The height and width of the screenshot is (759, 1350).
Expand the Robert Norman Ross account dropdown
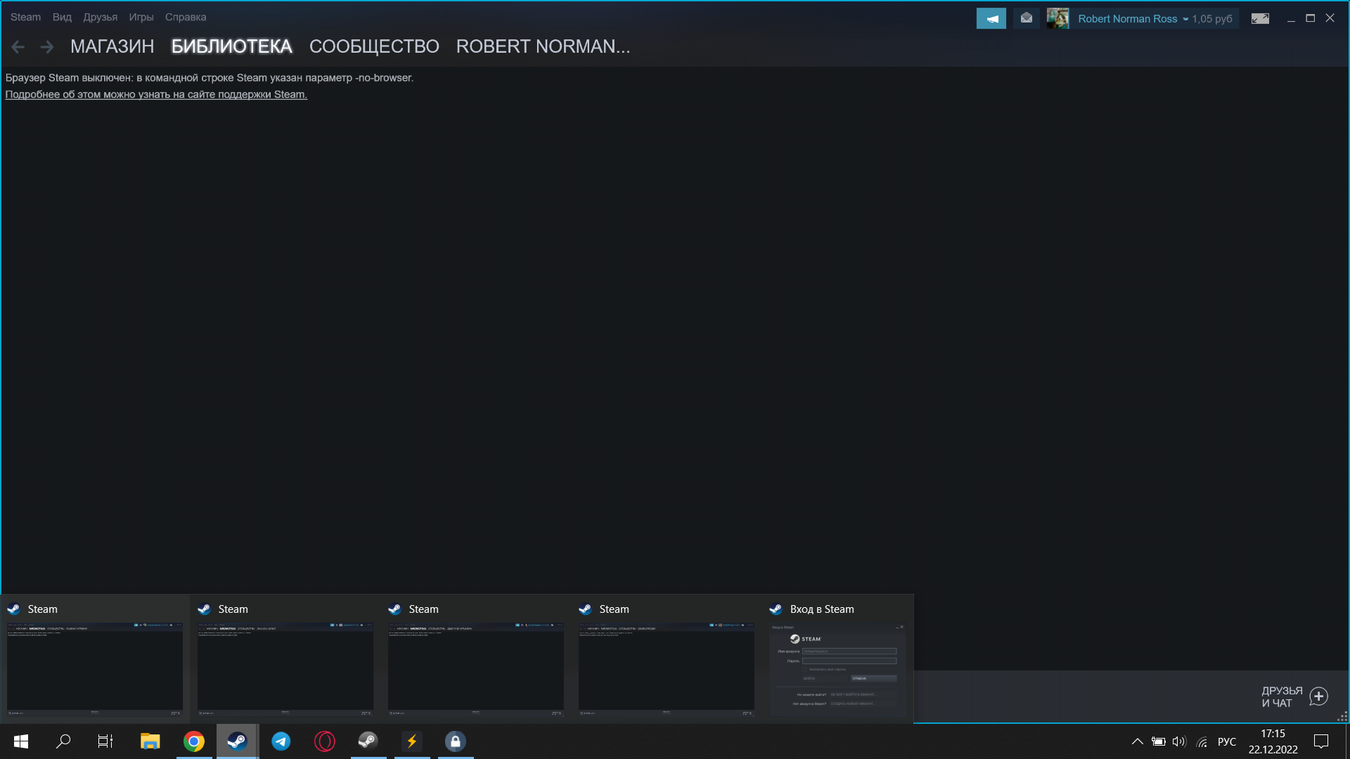point(1133,19)
